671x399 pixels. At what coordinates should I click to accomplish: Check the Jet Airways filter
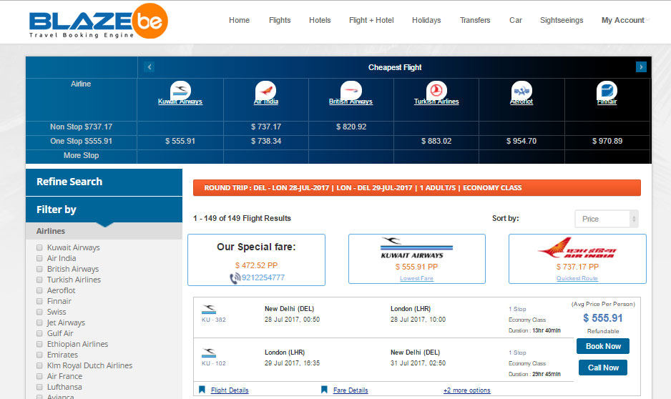39,322
